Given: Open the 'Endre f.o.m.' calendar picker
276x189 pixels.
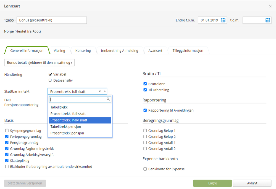Looking at the screenshot, I should 223,20.
